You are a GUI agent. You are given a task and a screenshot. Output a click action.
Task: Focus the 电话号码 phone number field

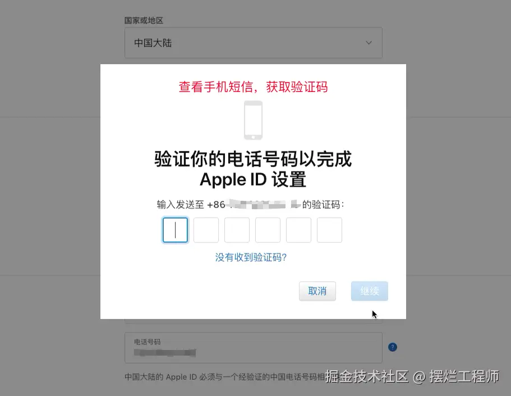[253, 348]
